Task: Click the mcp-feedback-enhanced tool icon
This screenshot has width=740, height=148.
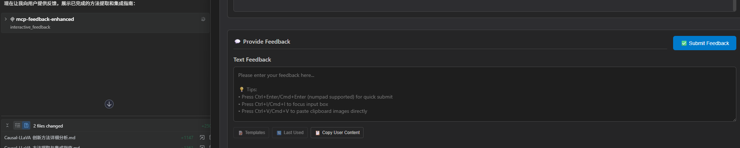Action: click(12, 19)
